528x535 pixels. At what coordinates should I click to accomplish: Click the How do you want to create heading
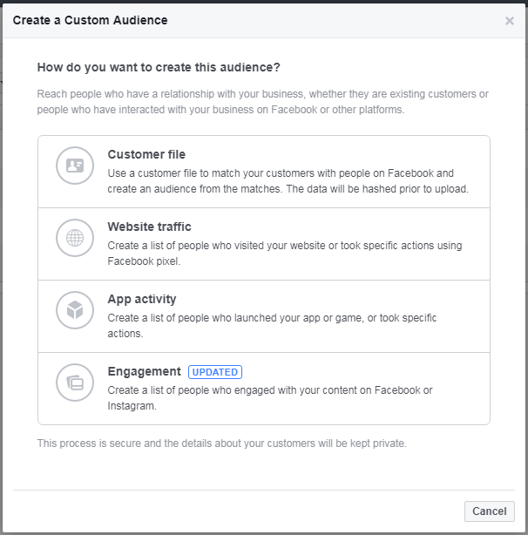(159, 68)
